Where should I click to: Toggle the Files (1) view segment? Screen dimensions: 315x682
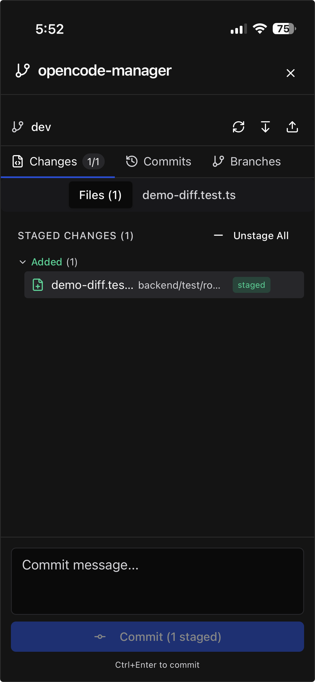[x=100, y=195]
